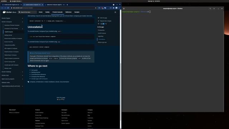Open the Reference nav tab
Screen dimensions: 229x129
coord(68,12)
